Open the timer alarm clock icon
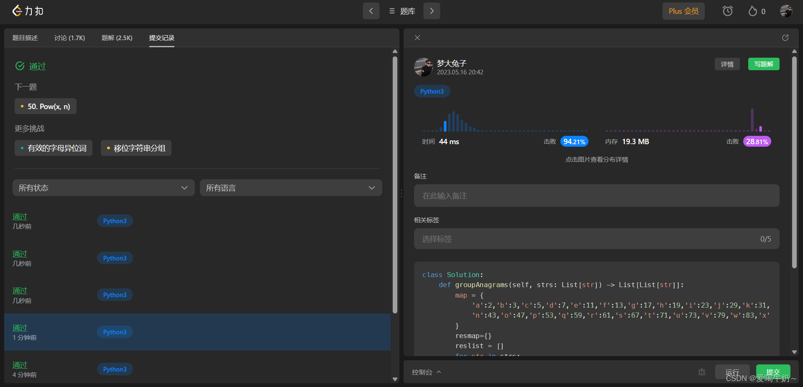Viewport: 803px width, 387px height. pyautogui.click(x=728, y=11)
